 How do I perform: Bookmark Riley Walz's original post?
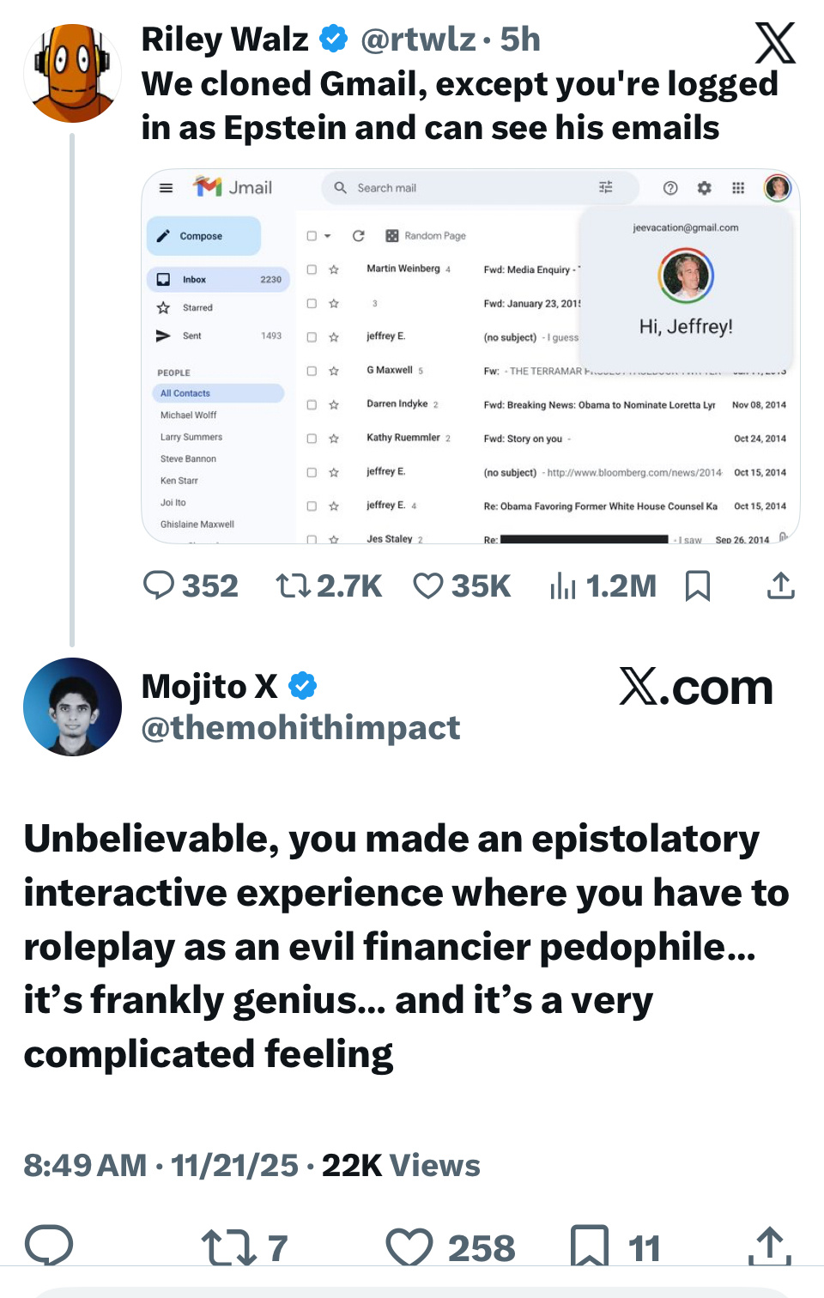[x=698, y=586]
